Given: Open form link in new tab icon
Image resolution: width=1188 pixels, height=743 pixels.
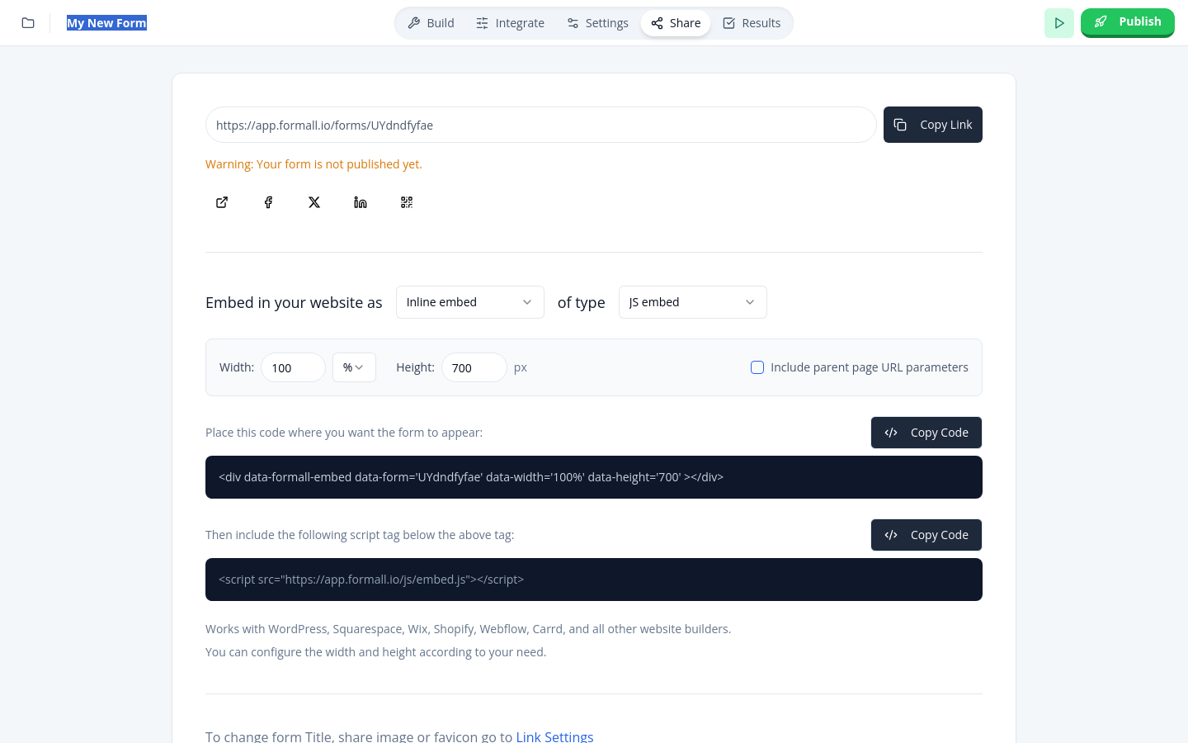Looking at the screenshot, I should 222,202.
